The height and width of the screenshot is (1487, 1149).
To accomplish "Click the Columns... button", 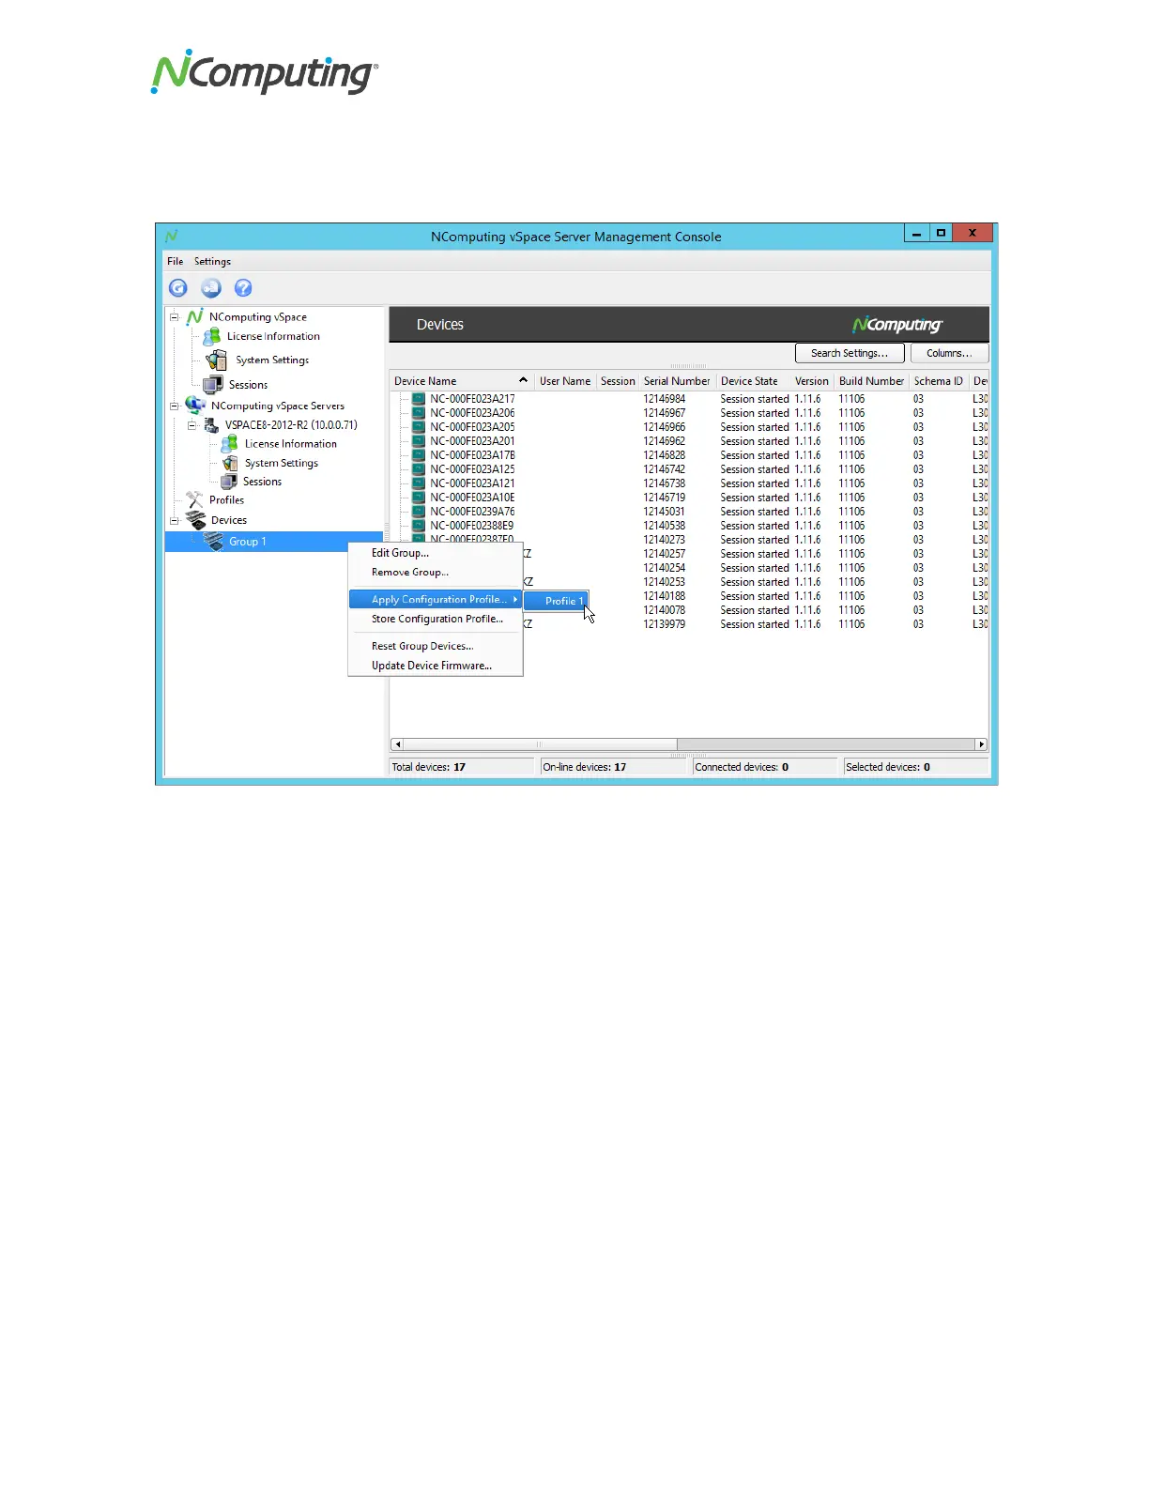I will [949, 353].
